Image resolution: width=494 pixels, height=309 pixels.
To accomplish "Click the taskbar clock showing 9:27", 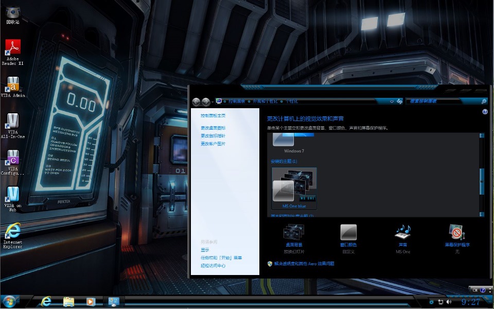I will (x=471, y=302).
